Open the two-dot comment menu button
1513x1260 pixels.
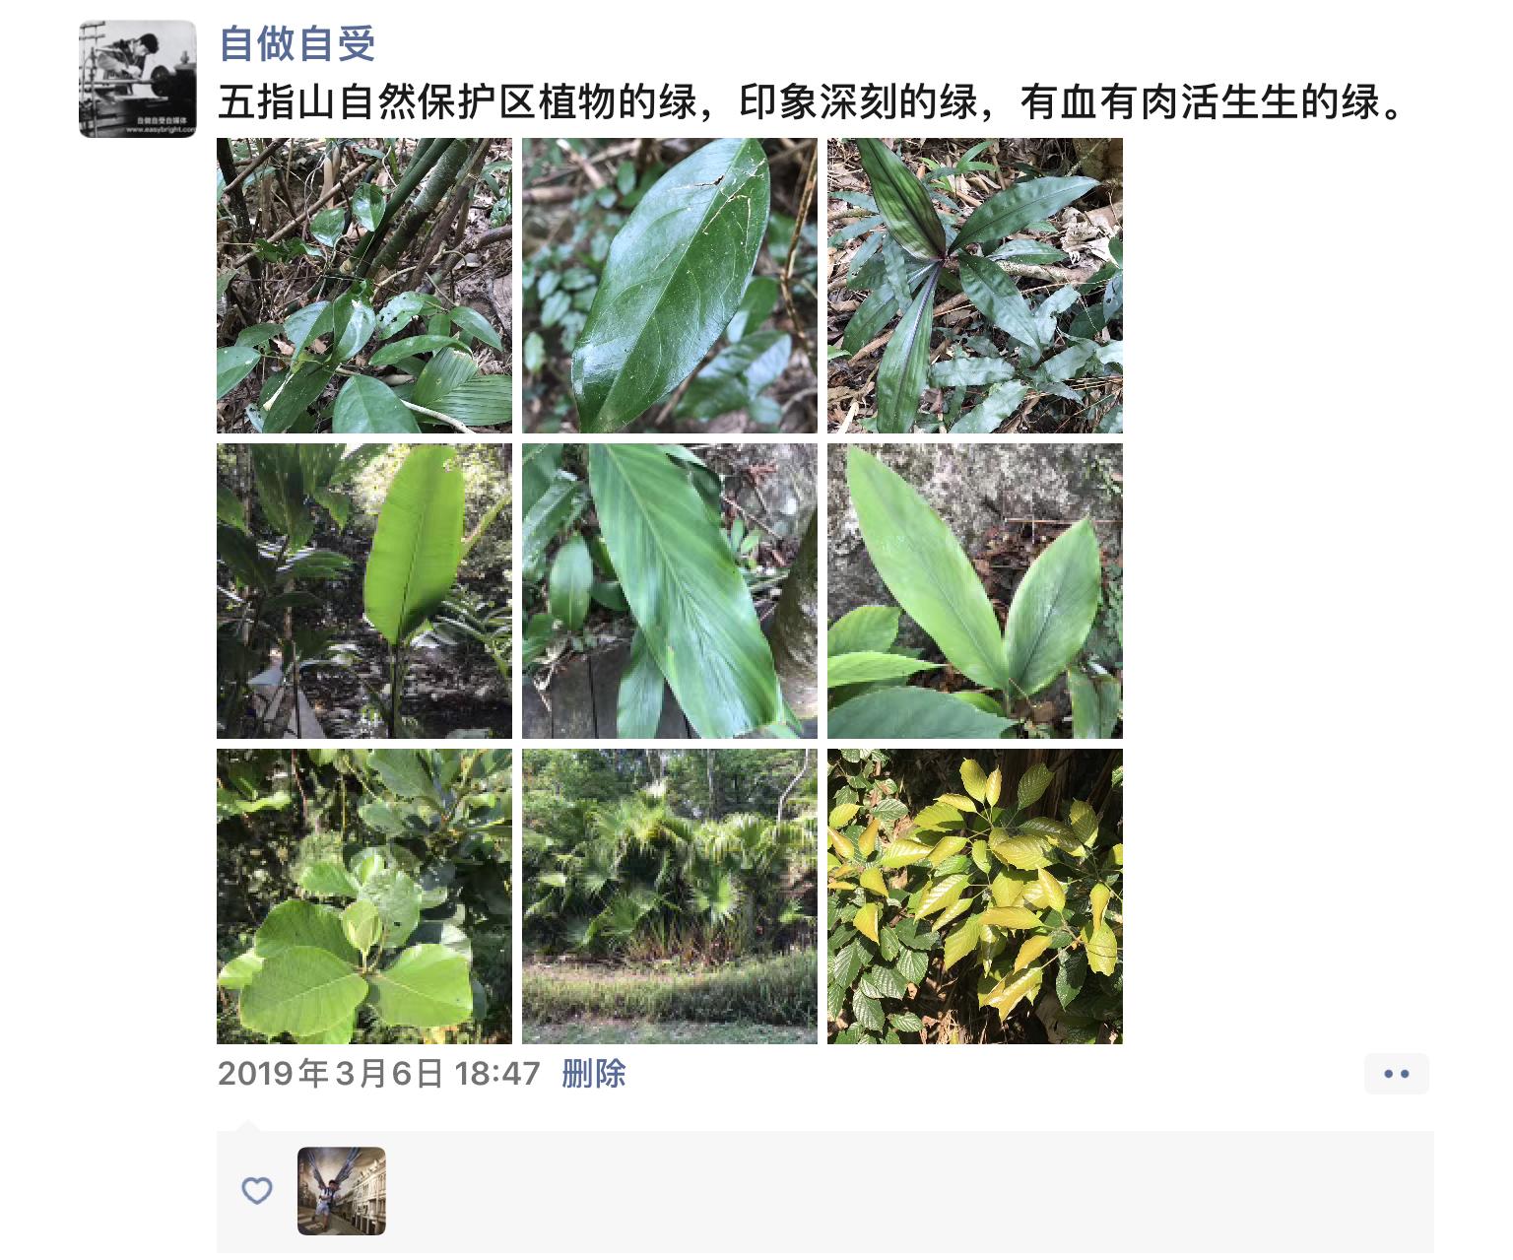1397,1074
